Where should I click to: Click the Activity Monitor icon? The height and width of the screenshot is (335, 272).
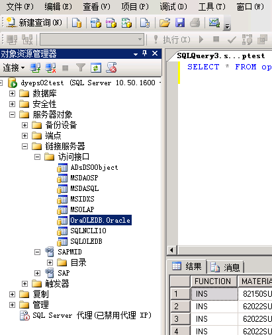pos(214,22)
